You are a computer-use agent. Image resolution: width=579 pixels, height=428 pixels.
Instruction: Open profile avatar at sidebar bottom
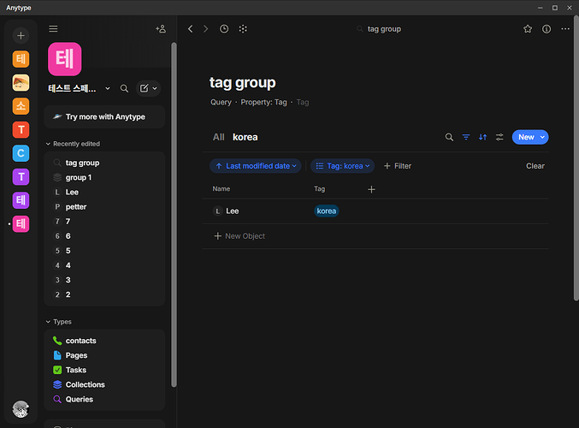pos(21,409)
